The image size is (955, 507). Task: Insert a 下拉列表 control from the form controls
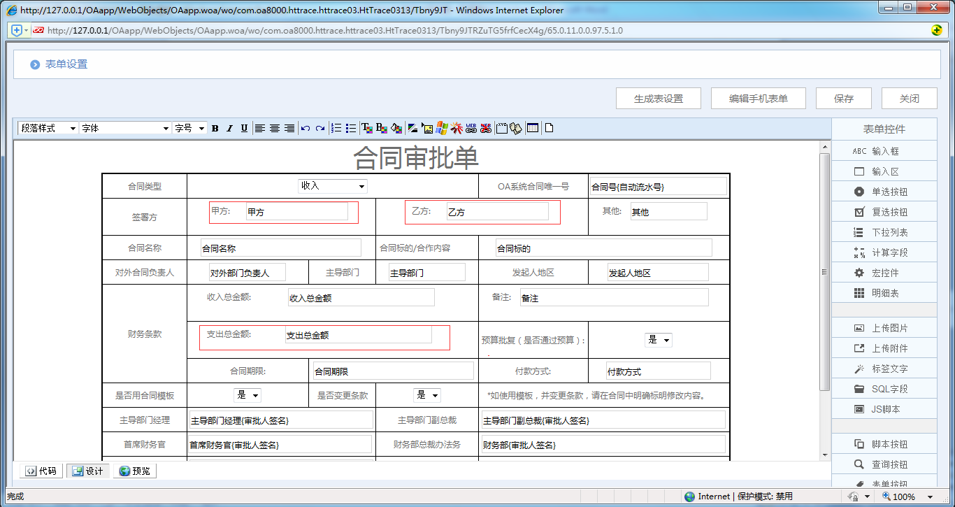pyautogui.click(x=884, y=231)
